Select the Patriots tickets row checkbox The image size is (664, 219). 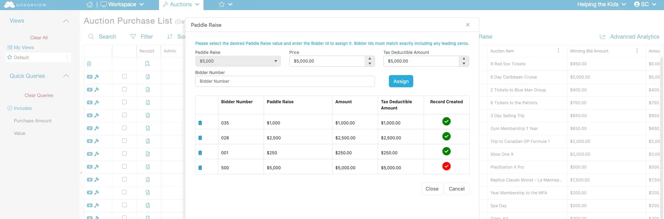click(x=124, y=102)
